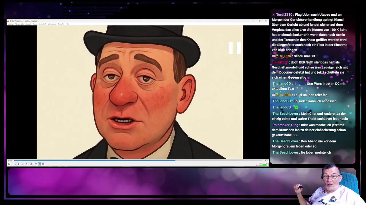The height and width of the screenshot is (205, 366).
Task: Click username Painmaker_Oleg in chat
Action: click(285, 125)
